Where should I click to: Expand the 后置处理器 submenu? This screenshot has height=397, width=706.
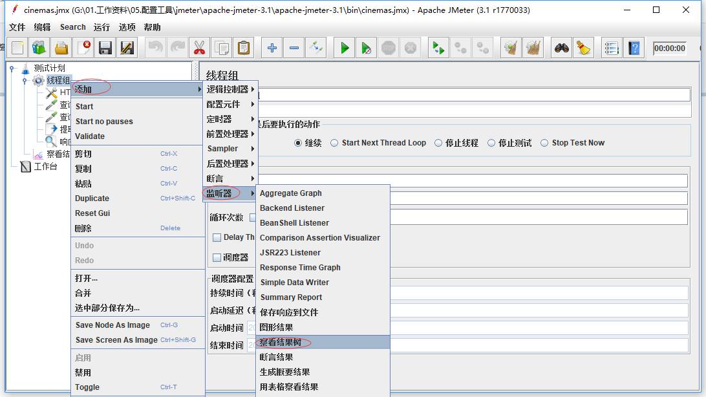point(230,164)
